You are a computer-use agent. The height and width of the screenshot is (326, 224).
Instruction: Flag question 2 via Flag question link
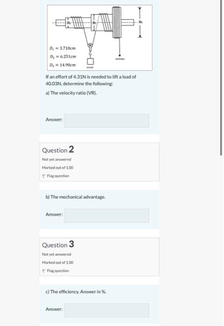click(58, 176)
